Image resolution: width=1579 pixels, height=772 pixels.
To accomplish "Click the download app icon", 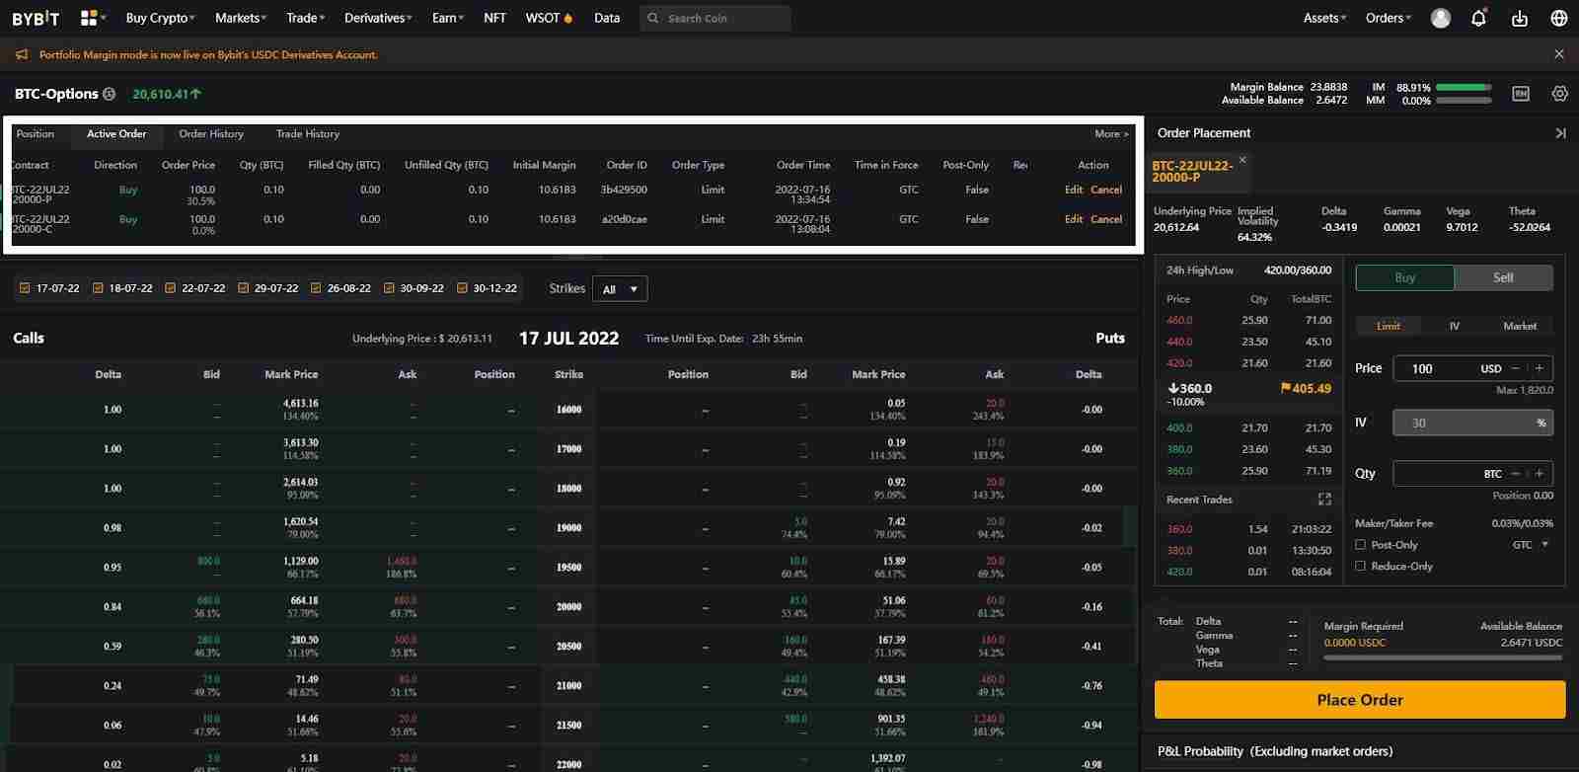I will point(1519,18).
